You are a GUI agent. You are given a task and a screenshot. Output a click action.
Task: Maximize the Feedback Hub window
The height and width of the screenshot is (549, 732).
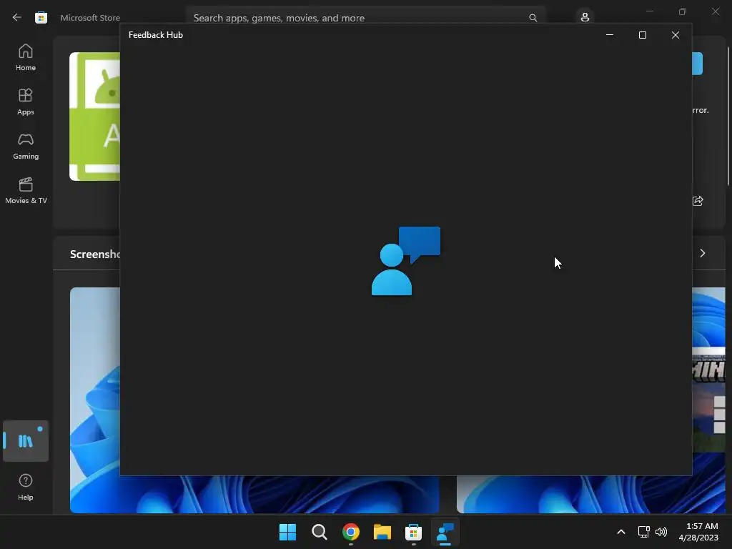[643, 35]
